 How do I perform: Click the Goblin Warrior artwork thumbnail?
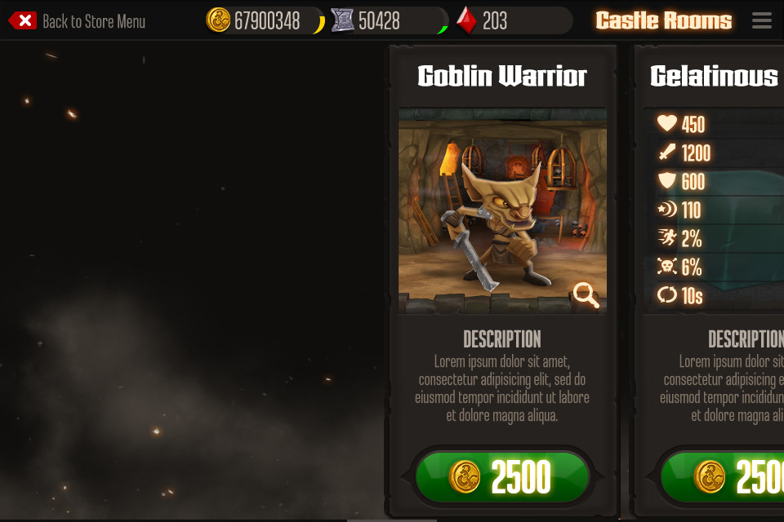pyautogui.click(x=502, y=210)
